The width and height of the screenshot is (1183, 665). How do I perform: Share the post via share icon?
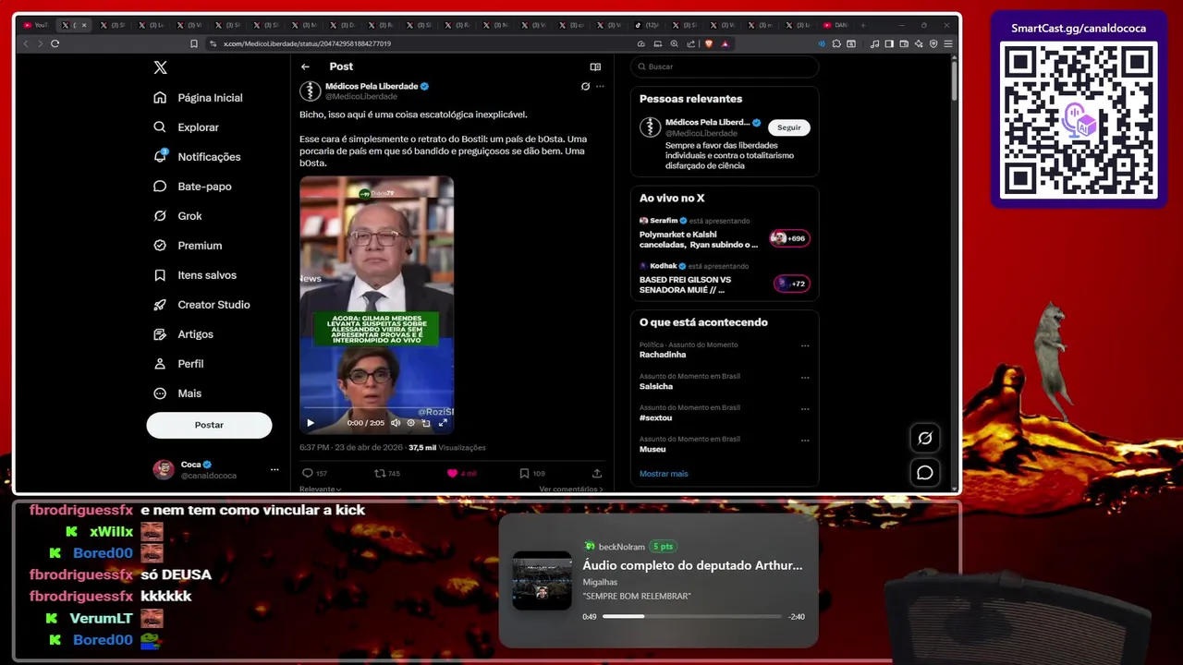click(x=597, y=473)
